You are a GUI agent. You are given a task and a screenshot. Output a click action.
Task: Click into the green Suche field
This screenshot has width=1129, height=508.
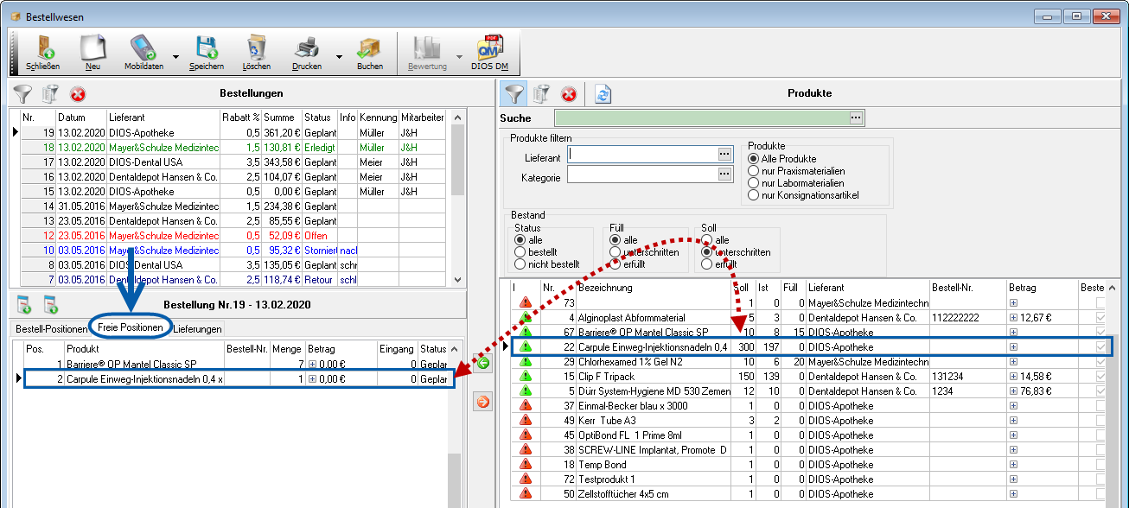pos(701,118)
